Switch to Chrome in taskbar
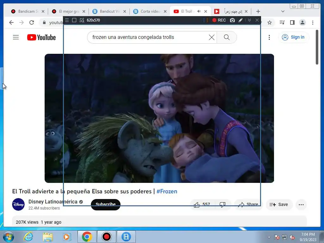Image resolution: width=324 pixels, height=243 pixels. tap(87, 237)
